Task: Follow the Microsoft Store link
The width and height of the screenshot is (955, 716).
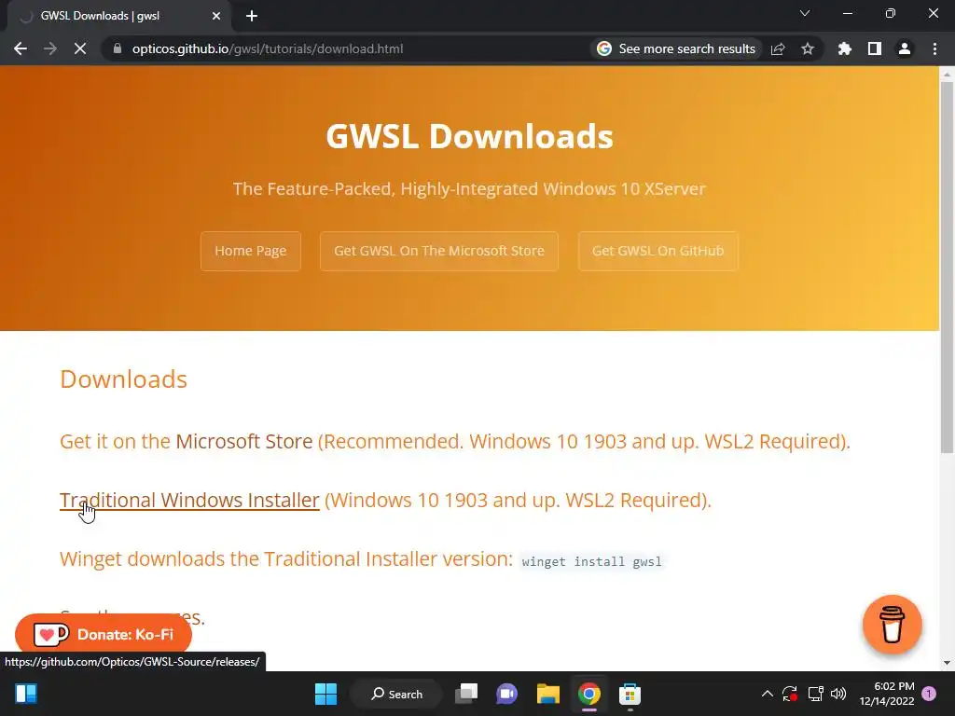Action: [244, 441]
